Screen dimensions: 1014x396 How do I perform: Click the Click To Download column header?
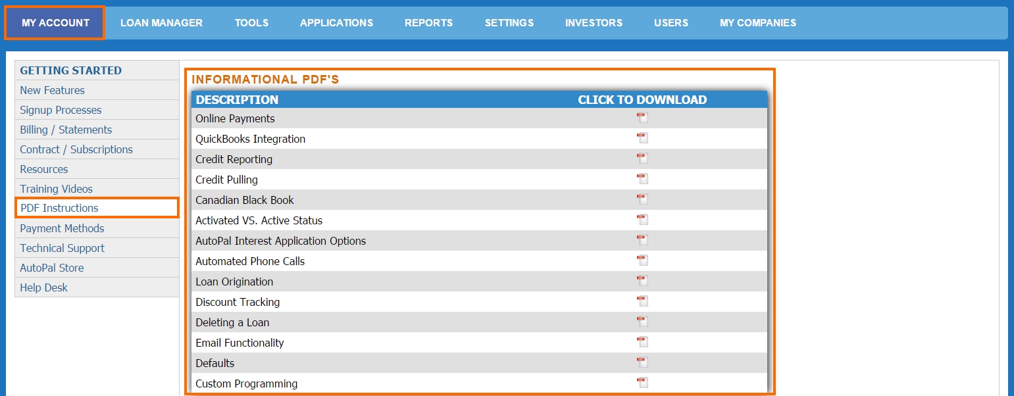[x=642, y=100]
